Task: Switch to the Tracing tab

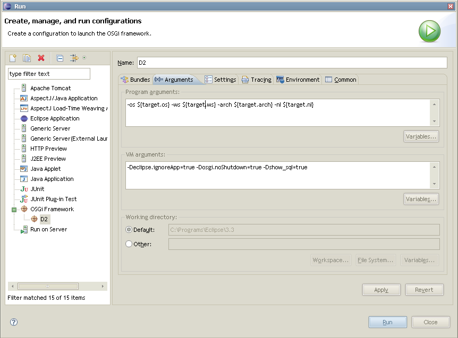Action: [257, 80]
